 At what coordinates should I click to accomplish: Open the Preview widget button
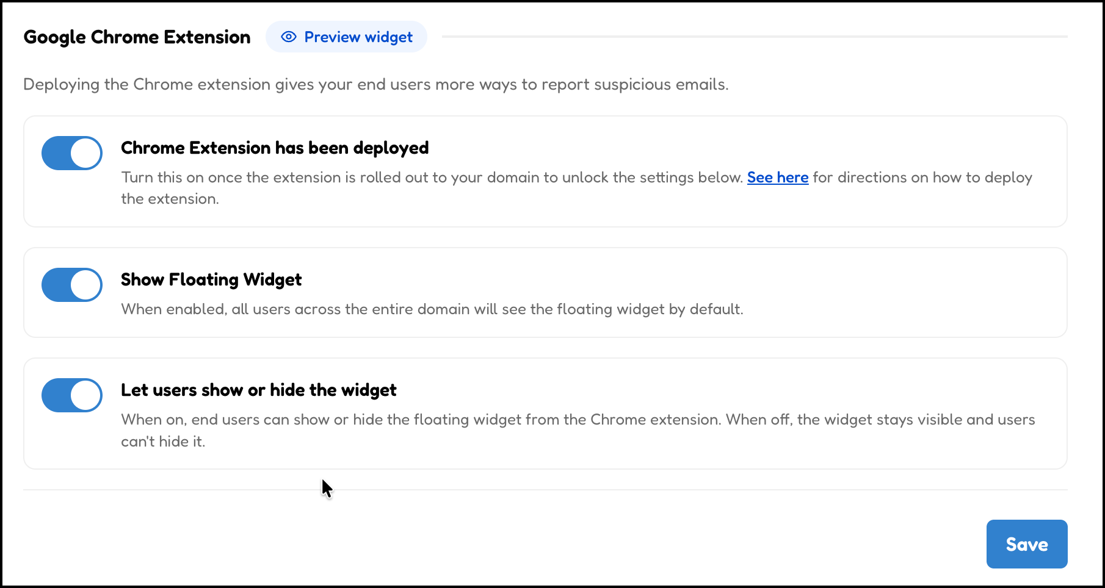click(346, 37)
